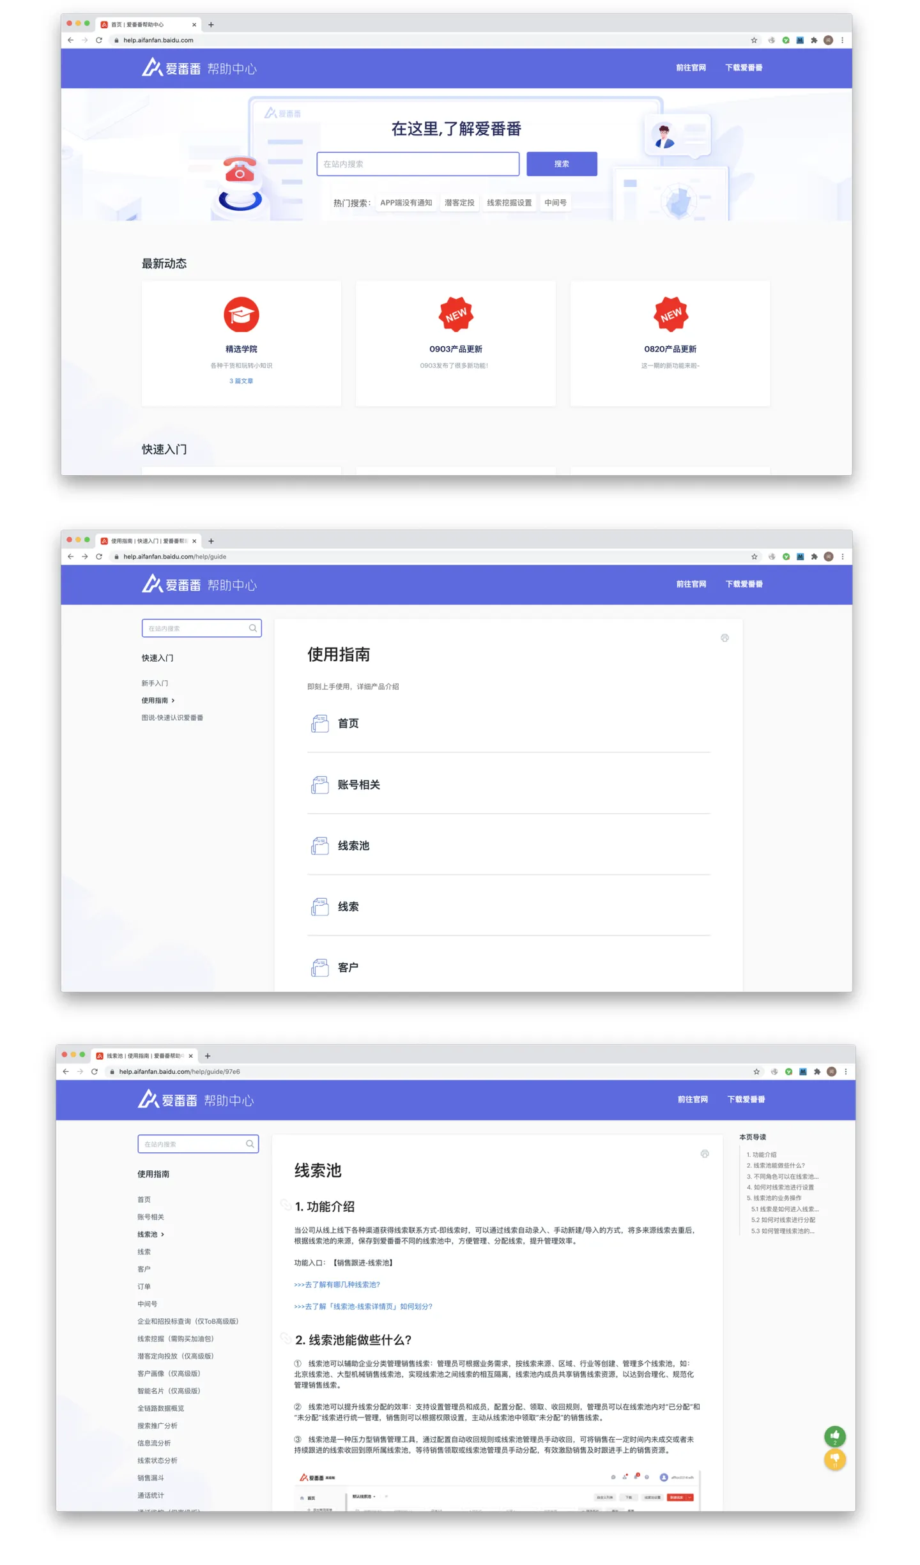Jump to 5.2 如何对线索进行分配 in 本页导读
Image resolution: width=920 pixels, height=1565 pixels.
783,1220
